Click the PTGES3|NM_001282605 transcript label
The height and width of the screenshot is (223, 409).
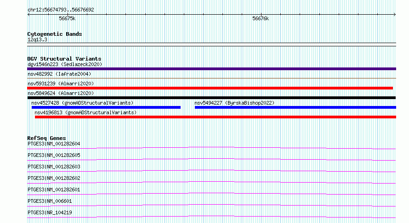tap(54, 155)
